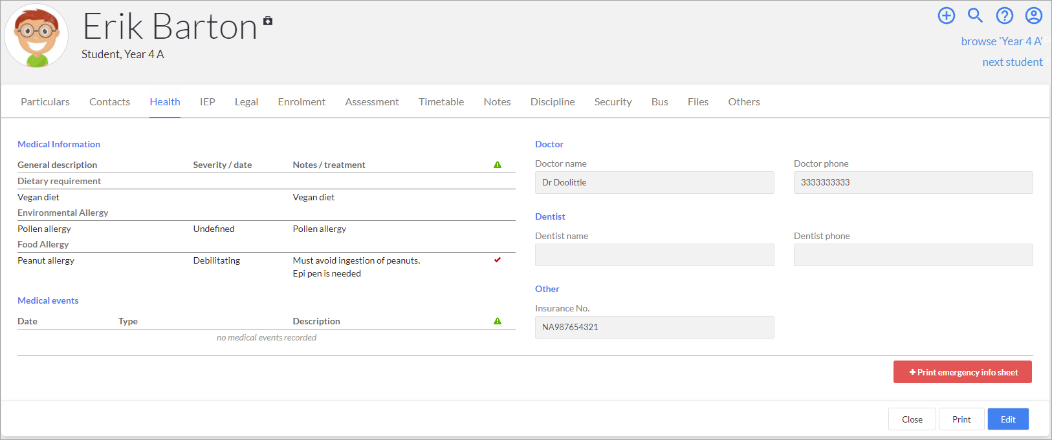
Task: Click the Medical Information heading
Action: (x=59, y=144)
